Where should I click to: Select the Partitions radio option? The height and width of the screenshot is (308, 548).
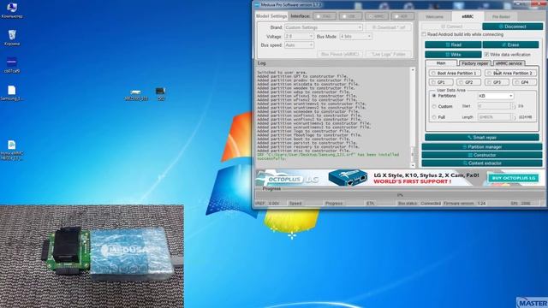point(434,95)
